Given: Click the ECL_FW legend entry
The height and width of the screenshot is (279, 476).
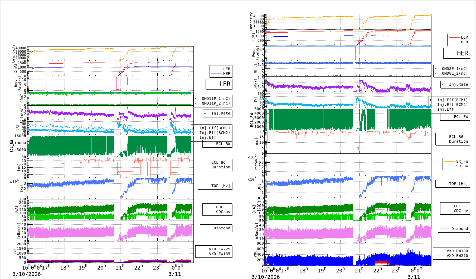Looking at the screenshot, I should coord(455,117).
